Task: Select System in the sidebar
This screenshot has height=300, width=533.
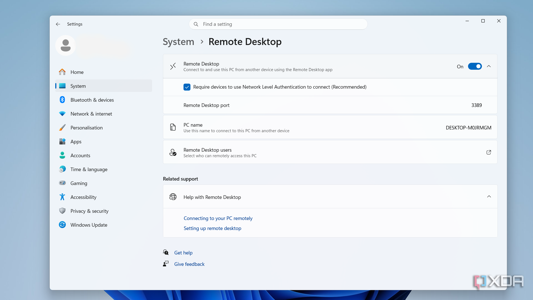Action: pos(104,86)
